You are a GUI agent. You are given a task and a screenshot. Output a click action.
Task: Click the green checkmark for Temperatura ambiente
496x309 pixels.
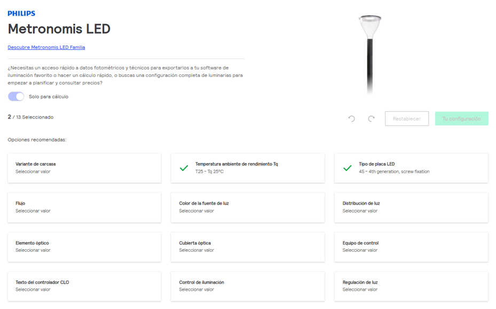point(184,168)
